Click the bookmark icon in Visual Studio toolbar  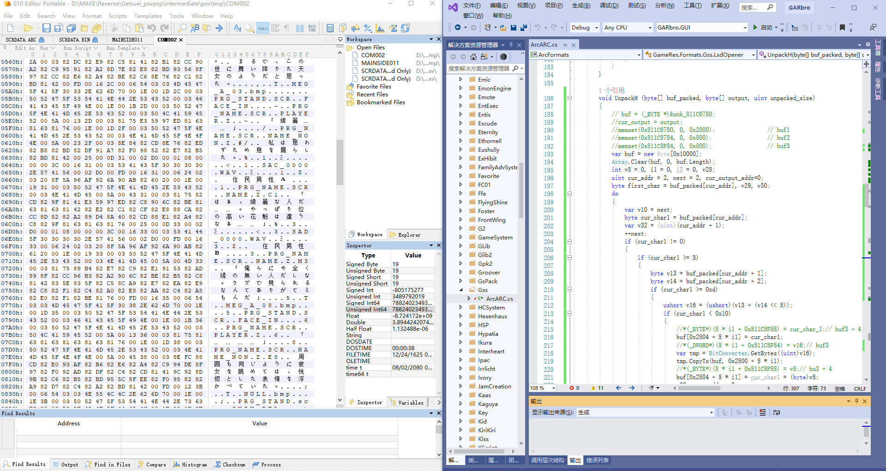(x=842, y=28)
